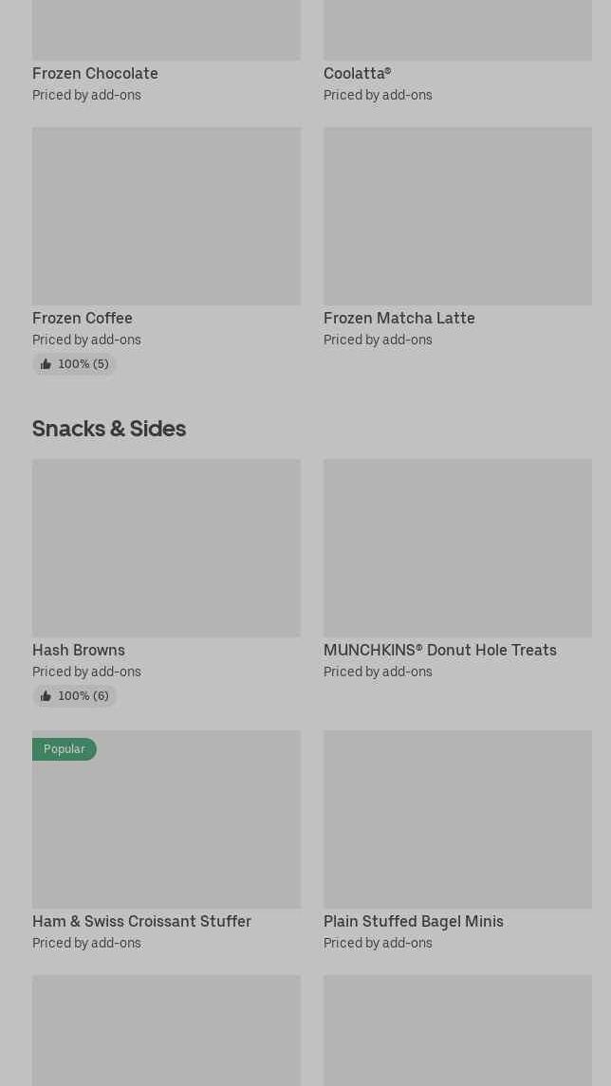Open the Hash Browns item title
The height and width of the screenshot is (1086, 611).
click(x=79, y=650)
